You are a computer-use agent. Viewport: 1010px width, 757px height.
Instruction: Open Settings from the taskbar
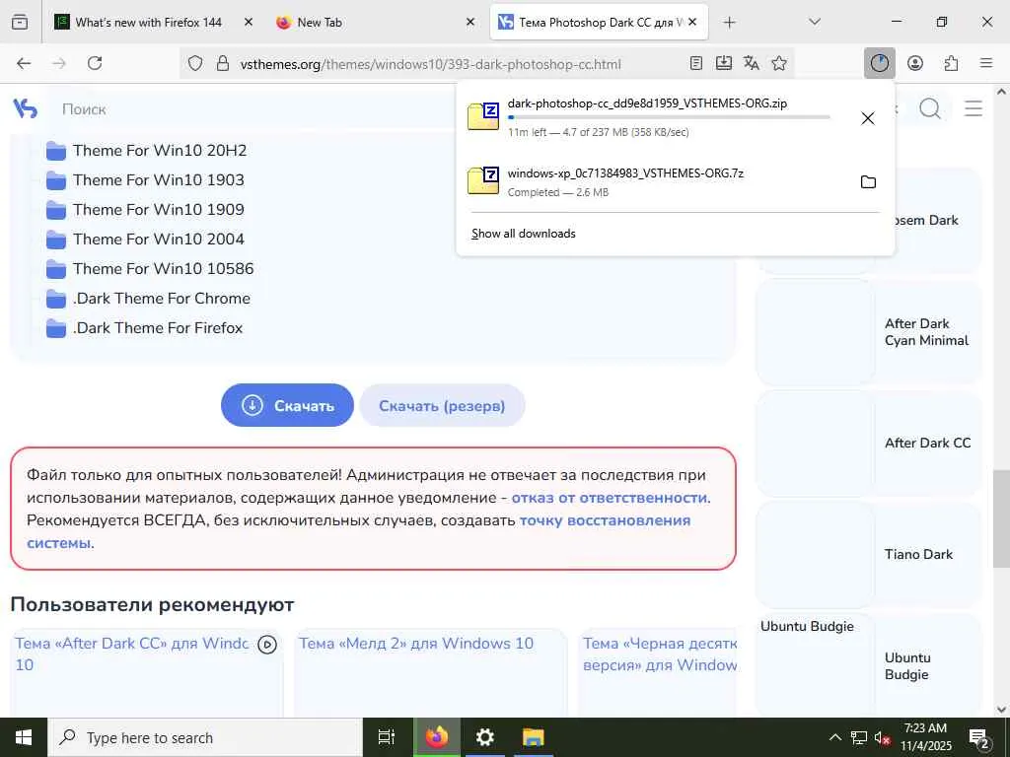(485, 737)
